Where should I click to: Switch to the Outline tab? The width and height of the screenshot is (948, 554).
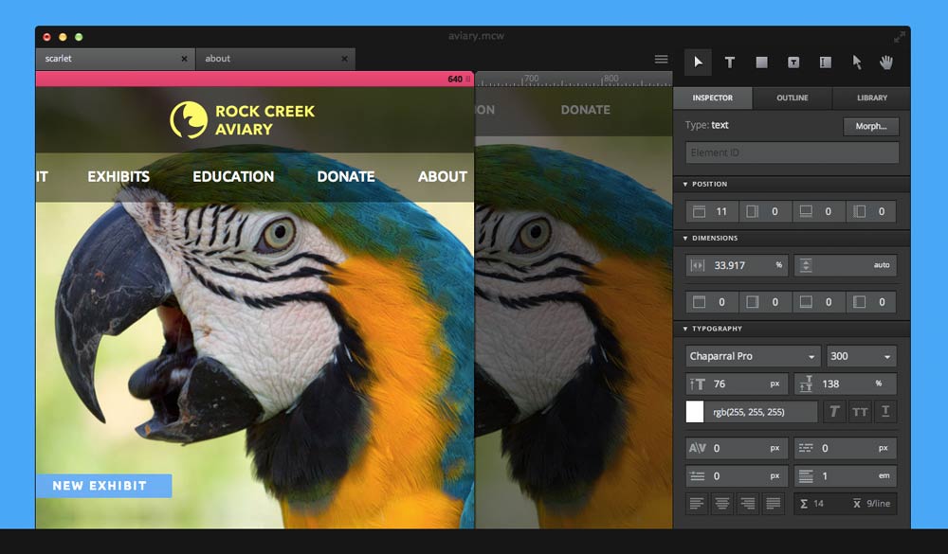793,98
